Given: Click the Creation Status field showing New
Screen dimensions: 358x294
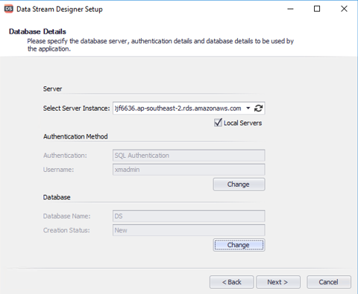Looking at the screenshot, I should tap(189, 230).
